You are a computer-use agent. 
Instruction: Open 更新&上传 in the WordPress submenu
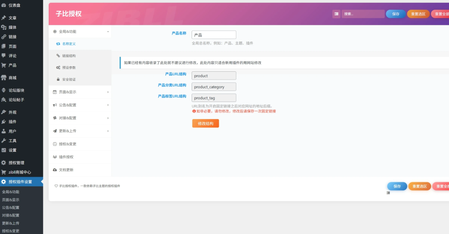click(x=11, y=223)
